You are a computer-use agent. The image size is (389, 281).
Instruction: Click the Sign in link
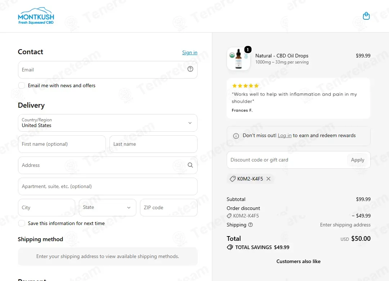coord(190,52)
